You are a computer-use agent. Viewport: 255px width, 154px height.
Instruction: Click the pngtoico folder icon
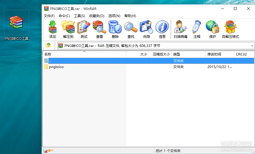tap(46, 67)
